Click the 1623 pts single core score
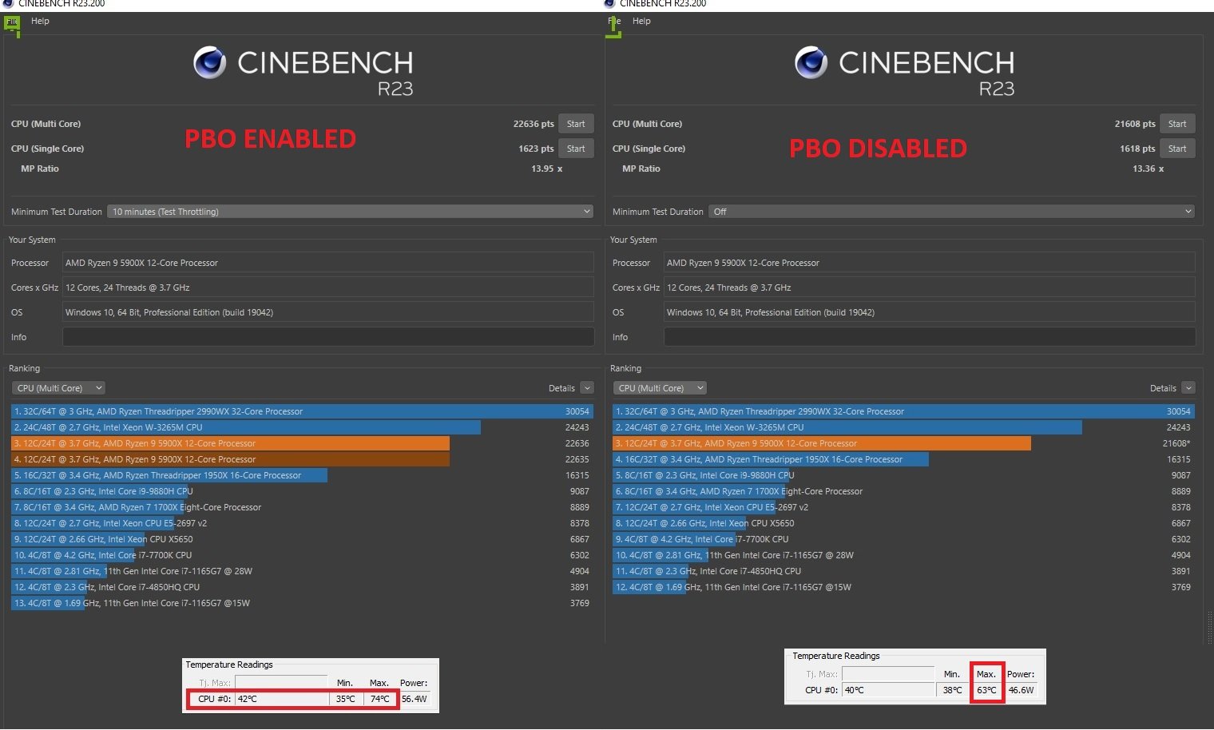 click(x=536, y=149)
